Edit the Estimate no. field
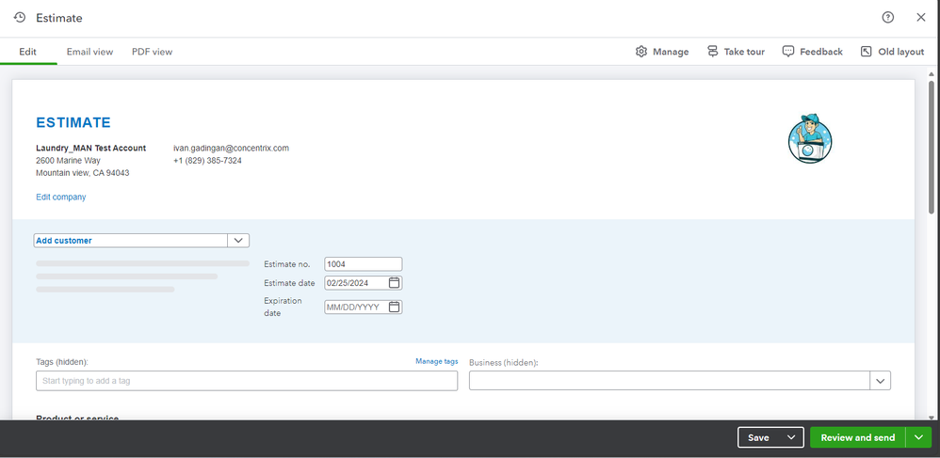This screenshot has width=940, height=458. click(364, 264)
